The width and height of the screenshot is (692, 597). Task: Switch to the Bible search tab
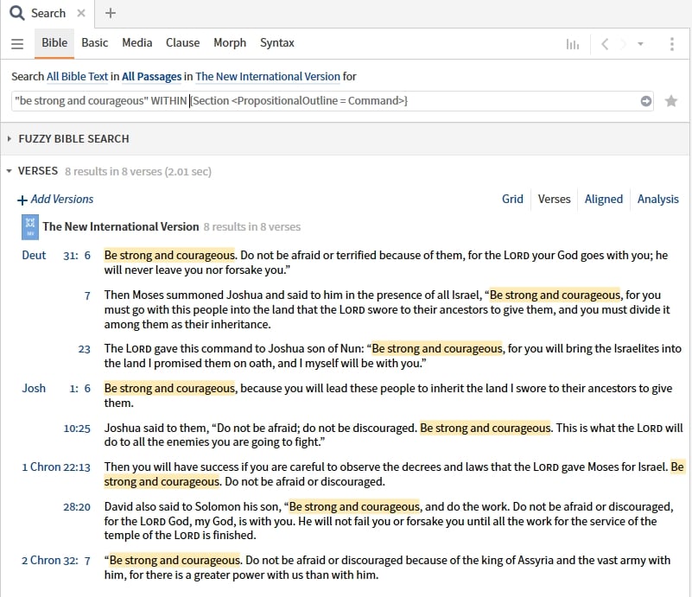click(x=54, y=43)
